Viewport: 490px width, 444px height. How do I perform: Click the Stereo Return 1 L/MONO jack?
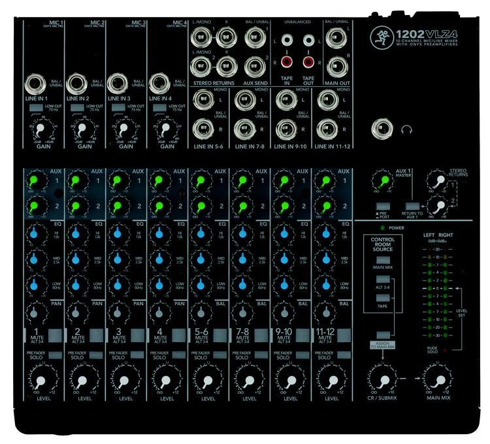(x=202, y=37)
